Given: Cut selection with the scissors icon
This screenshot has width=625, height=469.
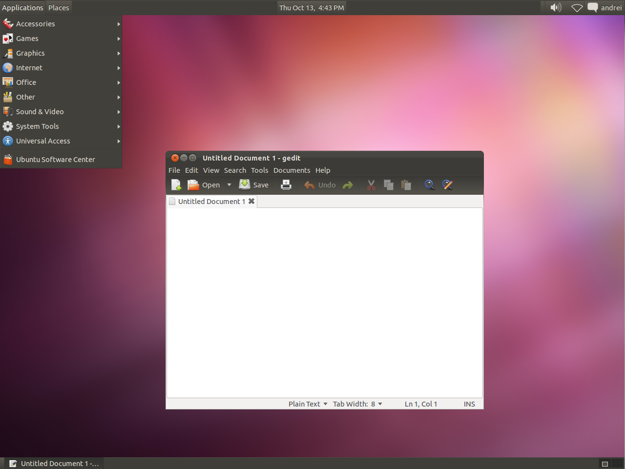Looking at the screenshot, I should [x=371, y=185].
